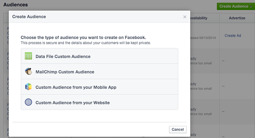Image resolution: width=255 pixels, height=138 pixels.
Task: Click the Availability column header
Action: [x=199, y=18]
